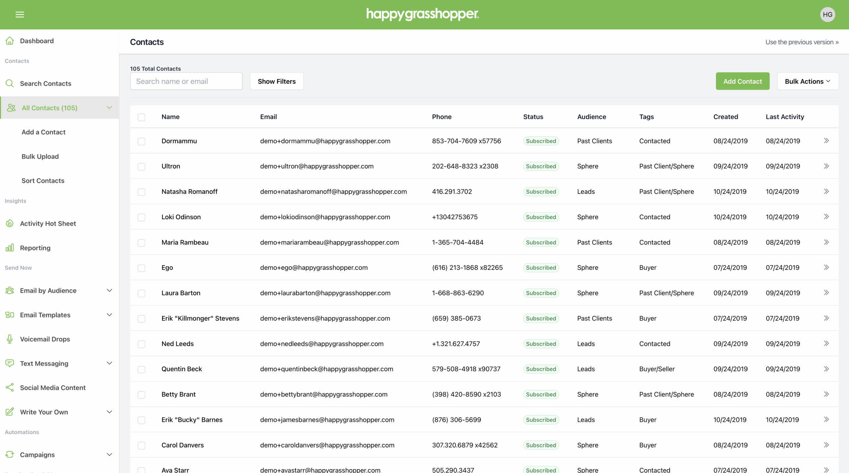Click the green Add Contact button

pyautogui.click(x=743, y=81)
